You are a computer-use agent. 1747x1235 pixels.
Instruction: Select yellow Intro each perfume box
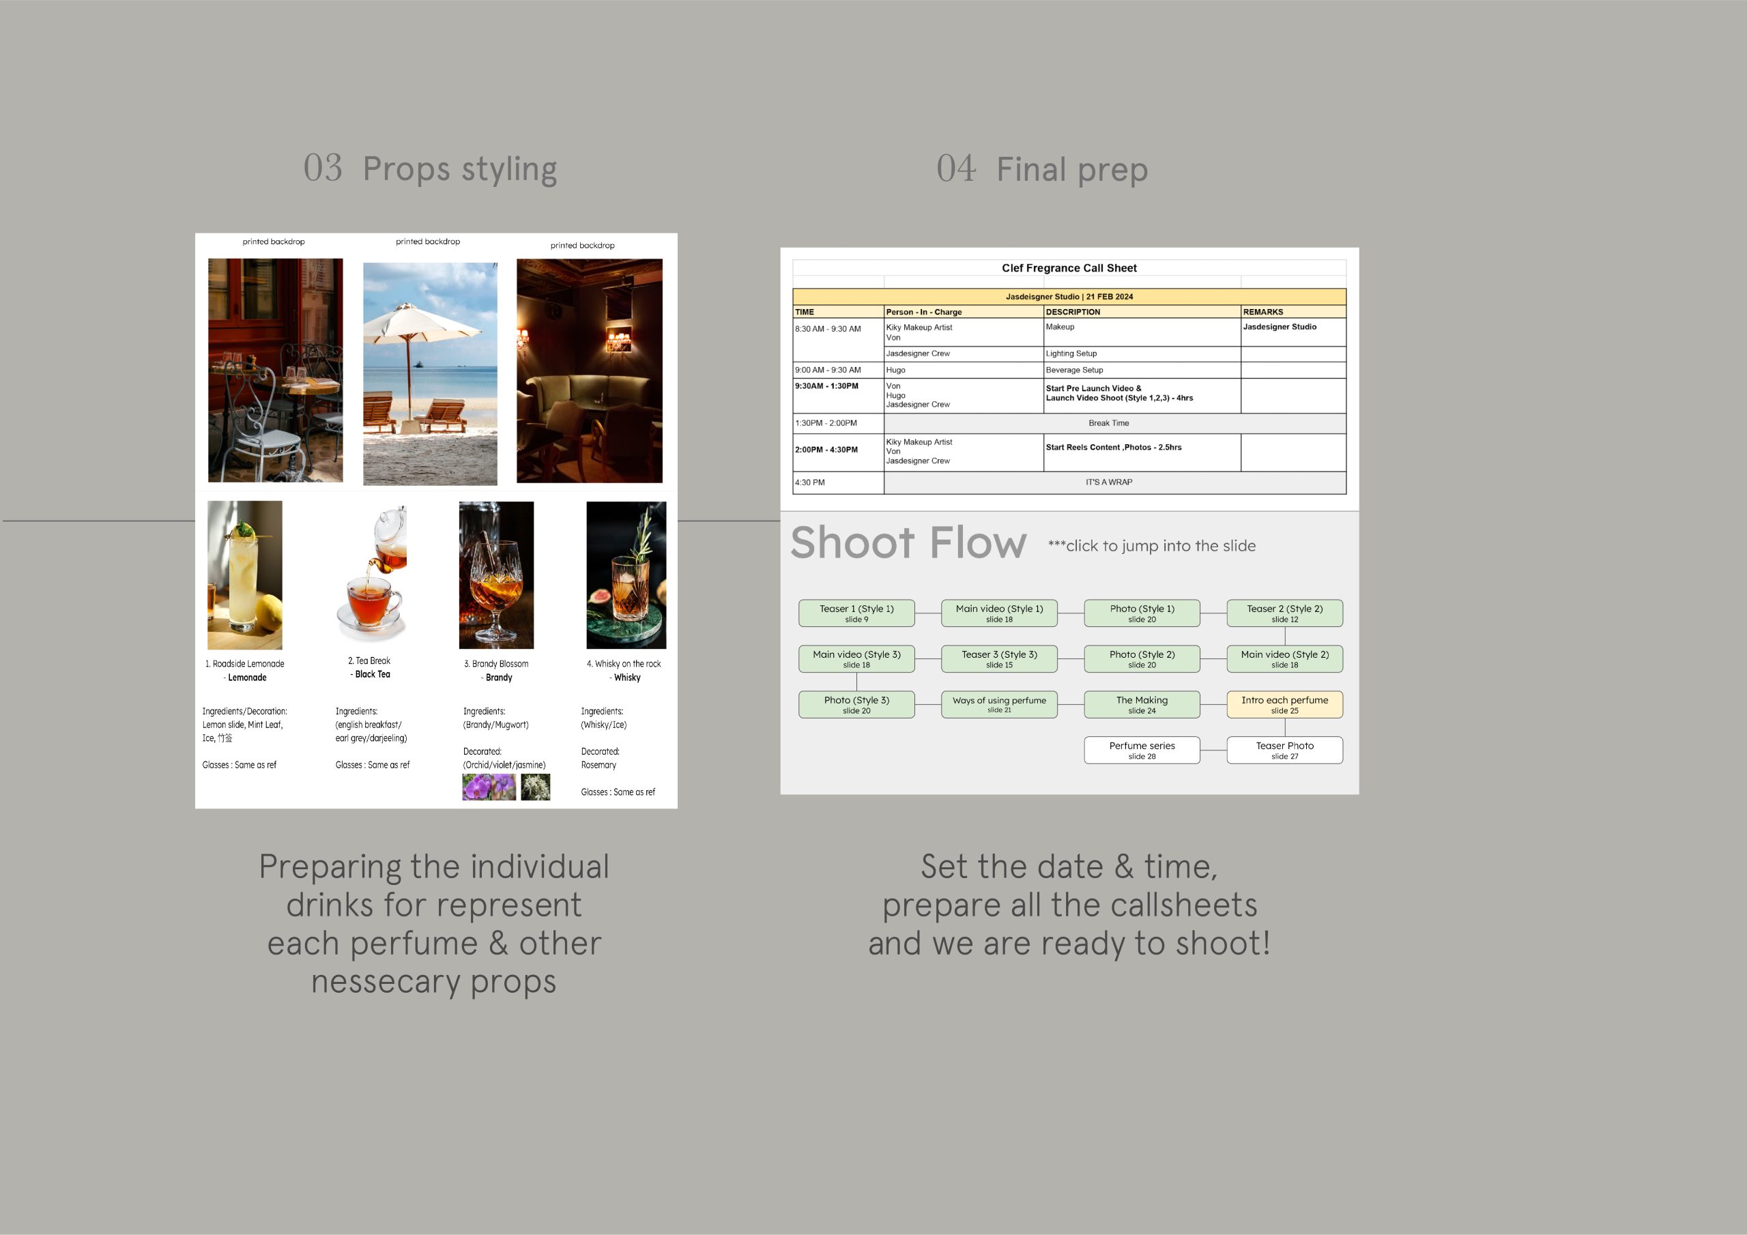1284,705
